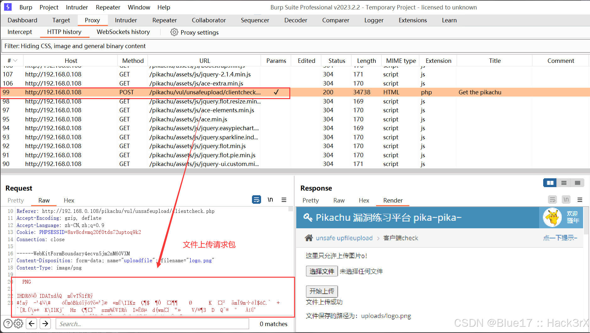This screenshot has height=333, width=590.
Task: Sort history by Status column header
Action: pos(336,61)
